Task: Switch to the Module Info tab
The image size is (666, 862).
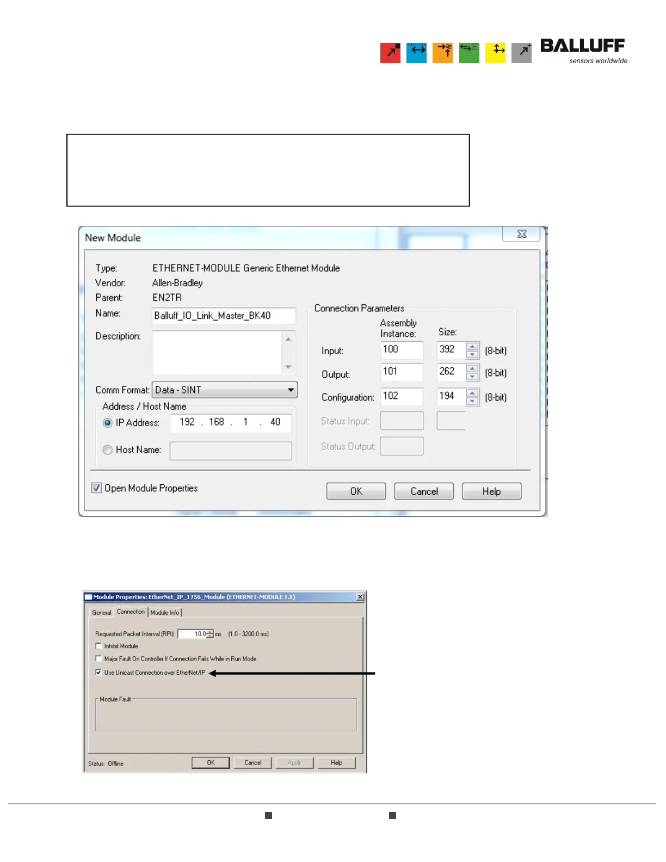Action: (x=165, y=612)
